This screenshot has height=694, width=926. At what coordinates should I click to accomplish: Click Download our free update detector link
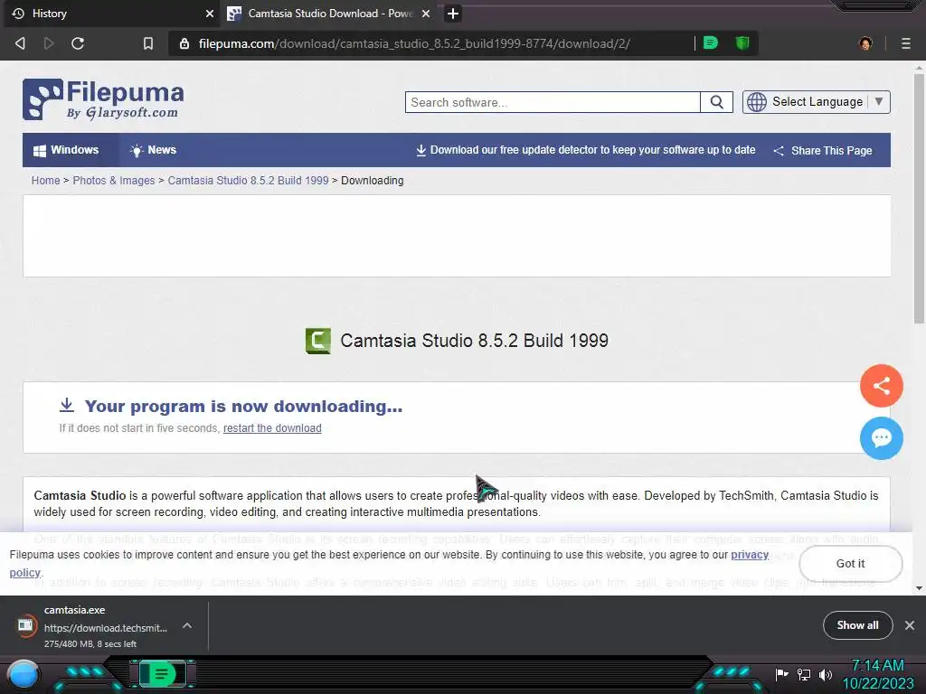585,150
